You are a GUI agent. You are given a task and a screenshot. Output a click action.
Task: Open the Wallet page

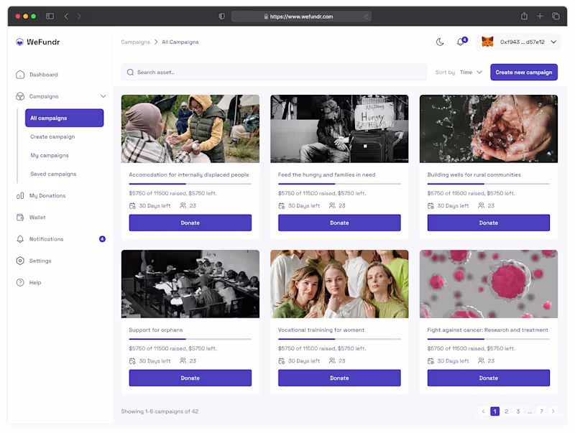point(37,218)
